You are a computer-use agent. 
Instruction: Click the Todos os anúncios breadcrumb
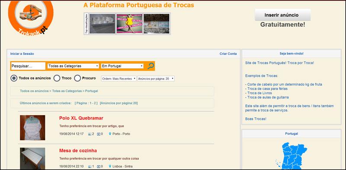(x=34, y=91)
